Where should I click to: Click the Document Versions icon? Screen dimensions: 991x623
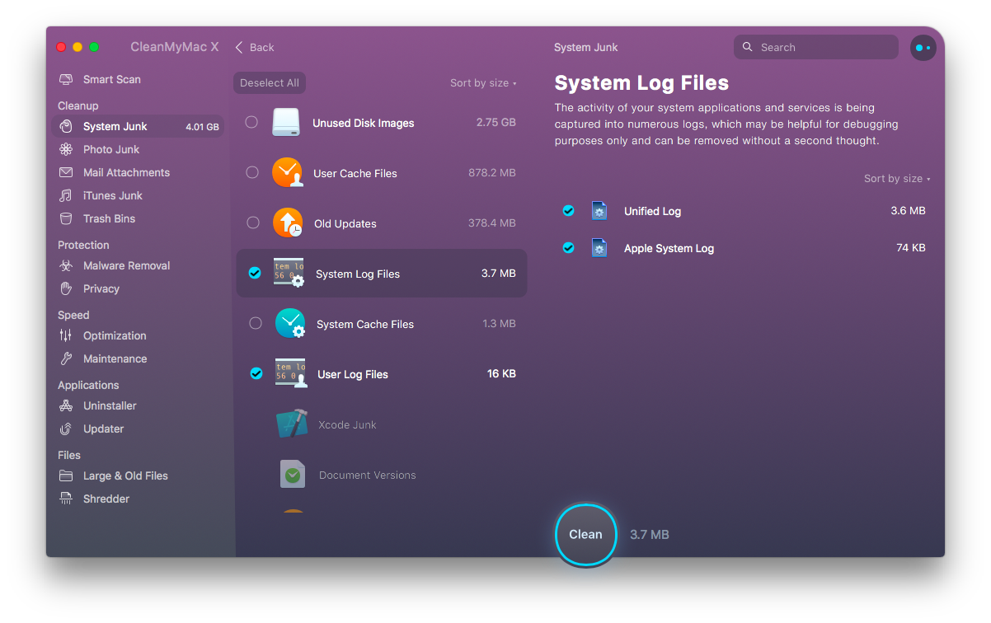click(x=293, y=475)
